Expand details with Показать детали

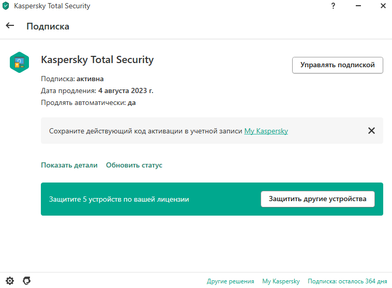click(x=69, y=165)
